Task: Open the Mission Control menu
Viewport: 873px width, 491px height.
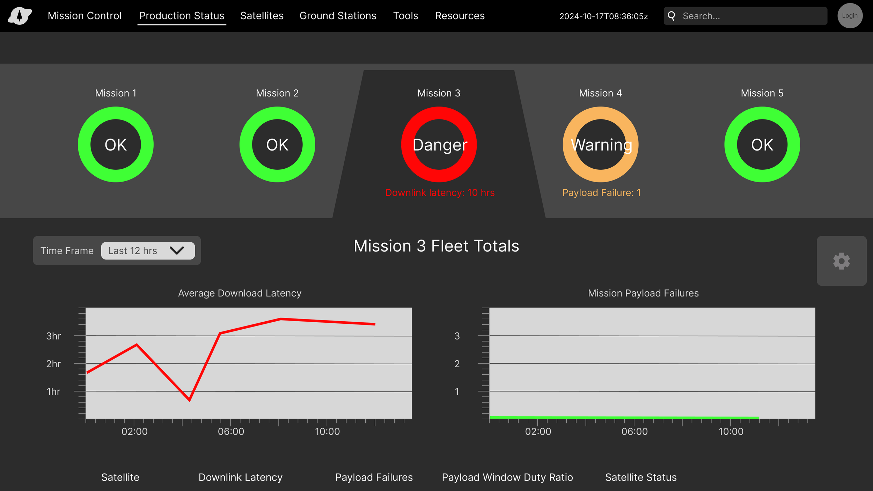Action: click(85, 16)
